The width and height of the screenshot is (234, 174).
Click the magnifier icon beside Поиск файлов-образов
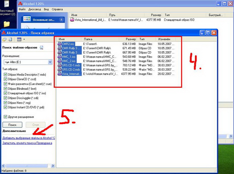(x=41, y=48)
